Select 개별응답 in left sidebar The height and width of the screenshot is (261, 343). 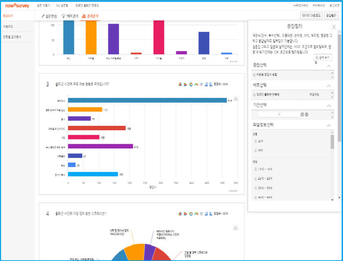pyautogui.click(x=8, y=26)
